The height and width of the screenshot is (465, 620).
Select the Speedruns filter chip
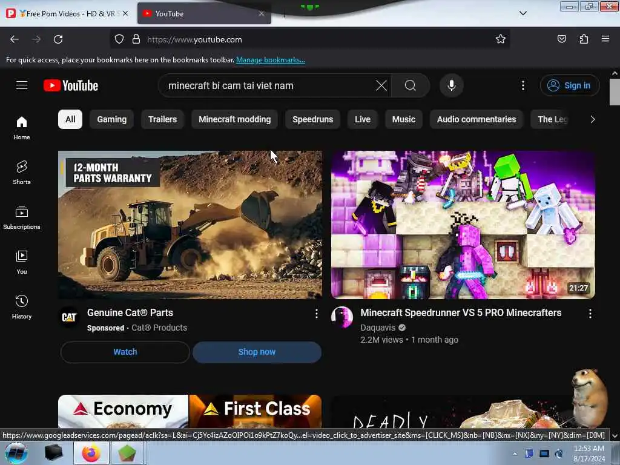coord(313,119)
